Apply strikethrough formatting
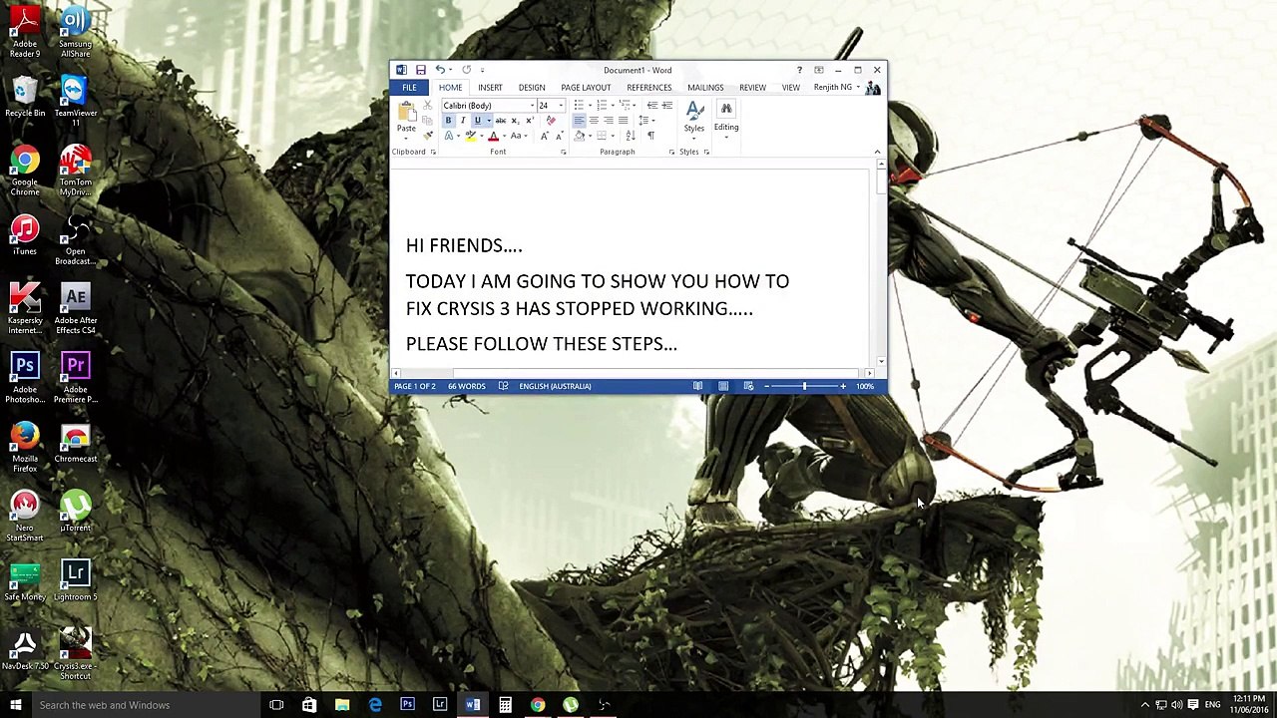The height and width of the screenshot is (718, 1277). 501,121
